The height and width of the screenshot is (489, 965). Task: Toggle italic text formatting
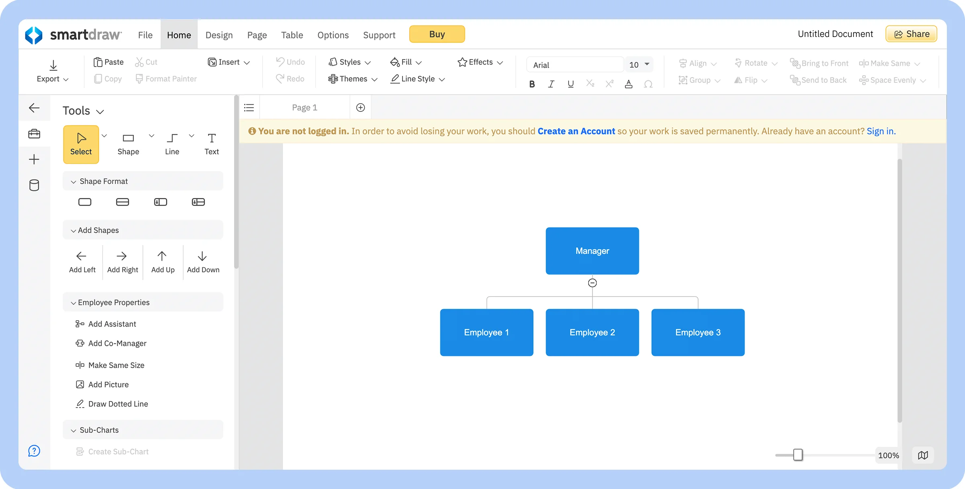[x=551, y=84]
